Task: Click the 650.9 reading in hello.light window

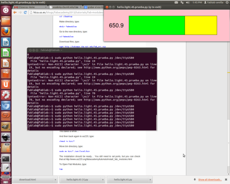Action: click(x=116, y=26)
